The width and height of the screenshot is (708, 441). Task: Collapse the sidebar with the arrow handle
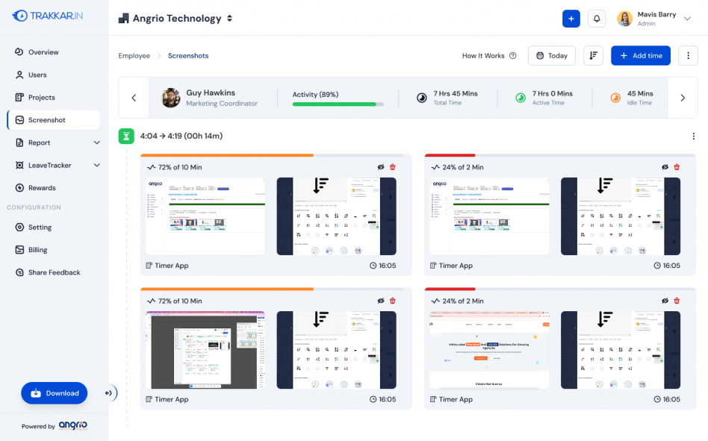109,393
